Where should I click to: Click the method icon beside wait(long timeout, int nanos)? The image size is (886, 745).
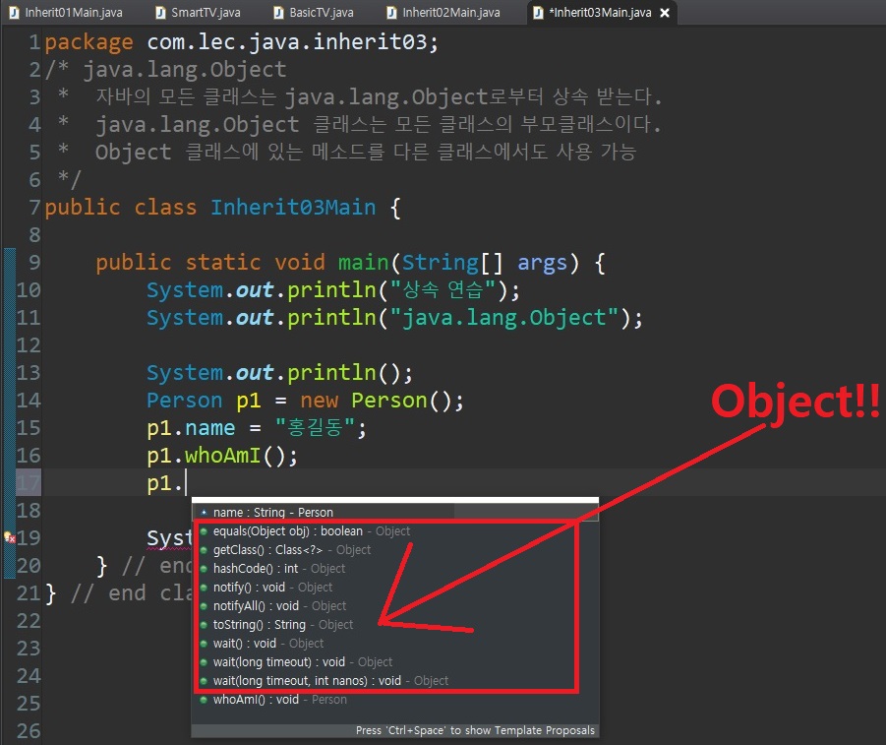[x=204, y=680]
